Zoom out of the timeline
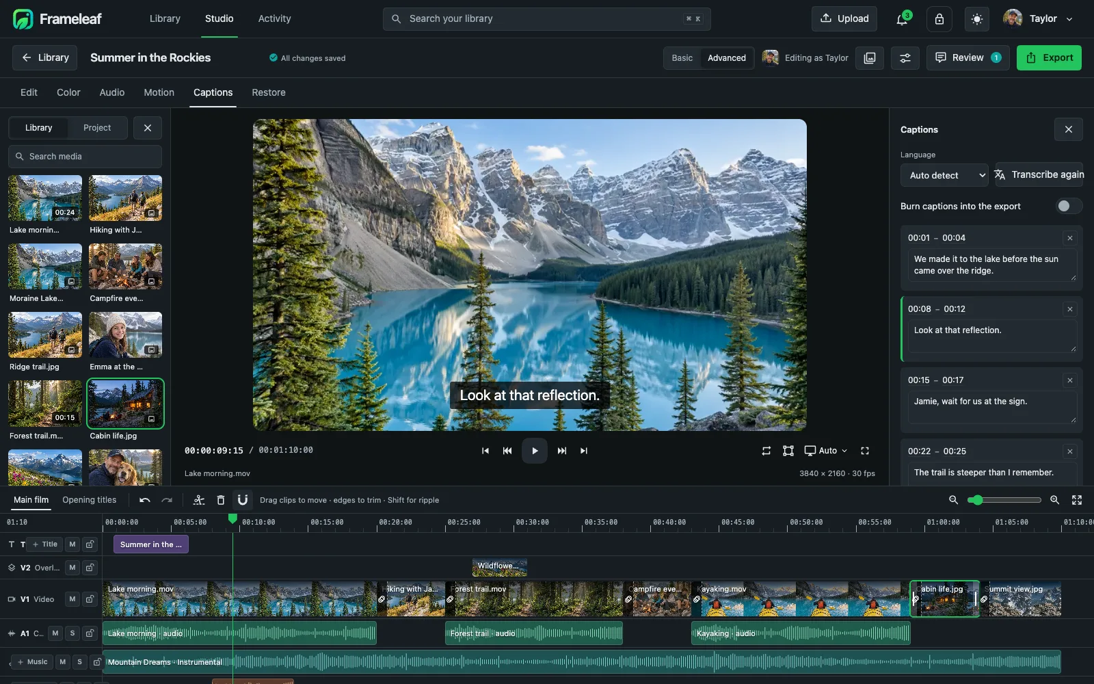The image size is (1094, 684). [x=953, y=500]
